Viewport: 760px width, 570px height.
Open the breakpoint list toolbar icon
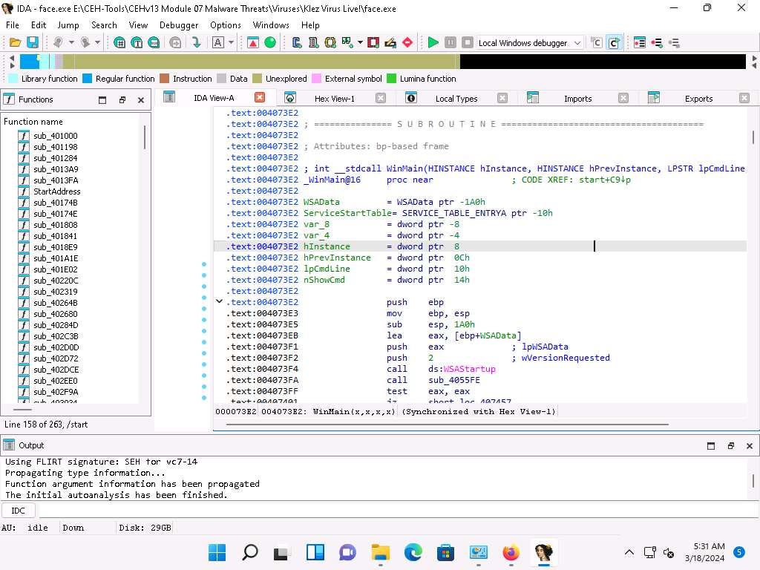pos(639,43)
